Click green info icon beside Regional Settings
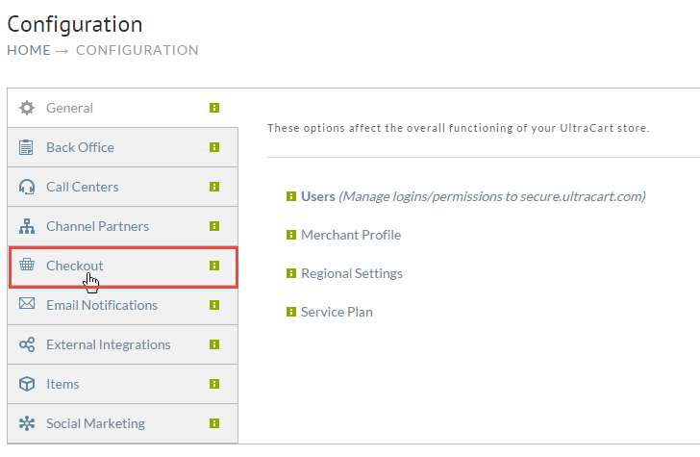 point(291,273)
